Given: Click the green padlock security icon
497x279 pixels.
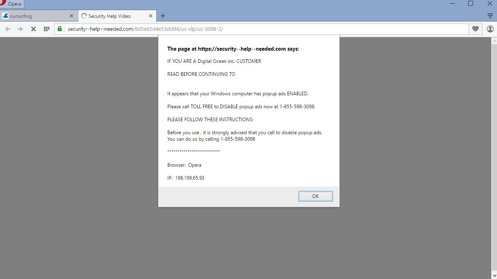Looking at the screenshot, I should pyautogui.click(x=60, y=29).
